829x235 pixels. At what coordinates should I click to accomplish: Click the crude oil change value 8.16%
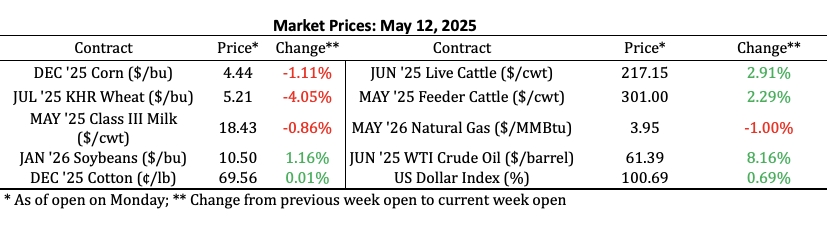pyautogui.click(x=768, y=158)
